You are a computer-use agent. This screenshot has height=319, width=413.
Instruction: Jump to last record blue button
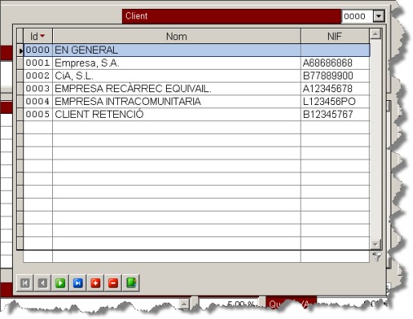[78, 283]
